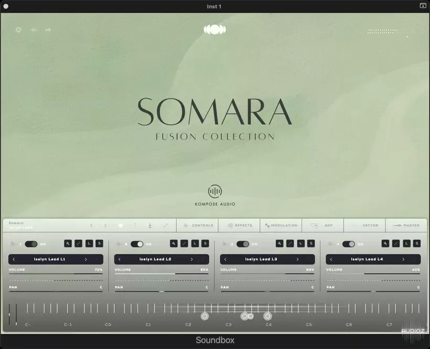This screenshot has width=430, height=349.
Task: Toggle layer 2 ON switch
Action: (x=137, y=244)
